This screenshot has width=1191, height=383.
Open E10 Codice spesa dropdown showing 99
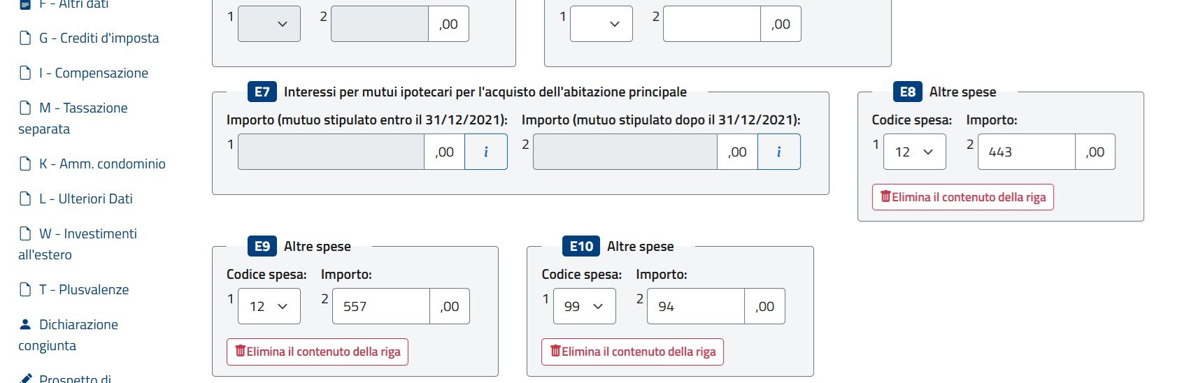tap(585, 306)
